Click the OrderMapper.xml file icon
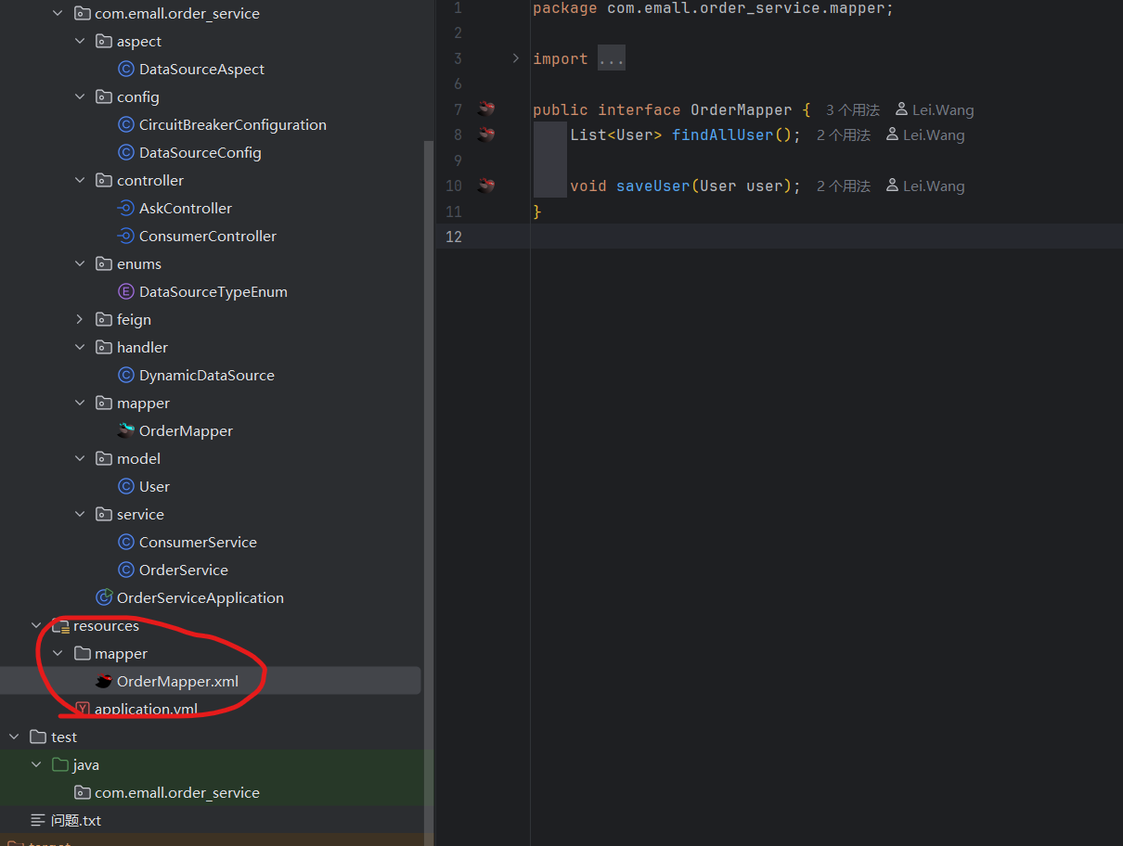 pos(104,682)
